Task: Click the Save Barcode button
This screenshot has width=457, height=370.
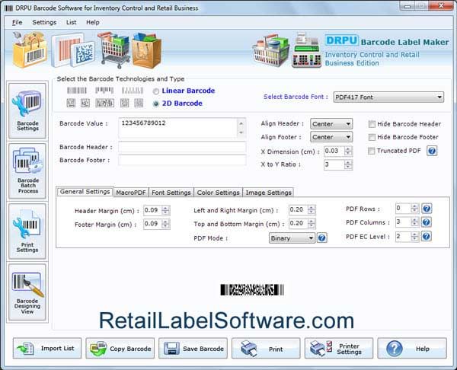Action: point(193,349)
